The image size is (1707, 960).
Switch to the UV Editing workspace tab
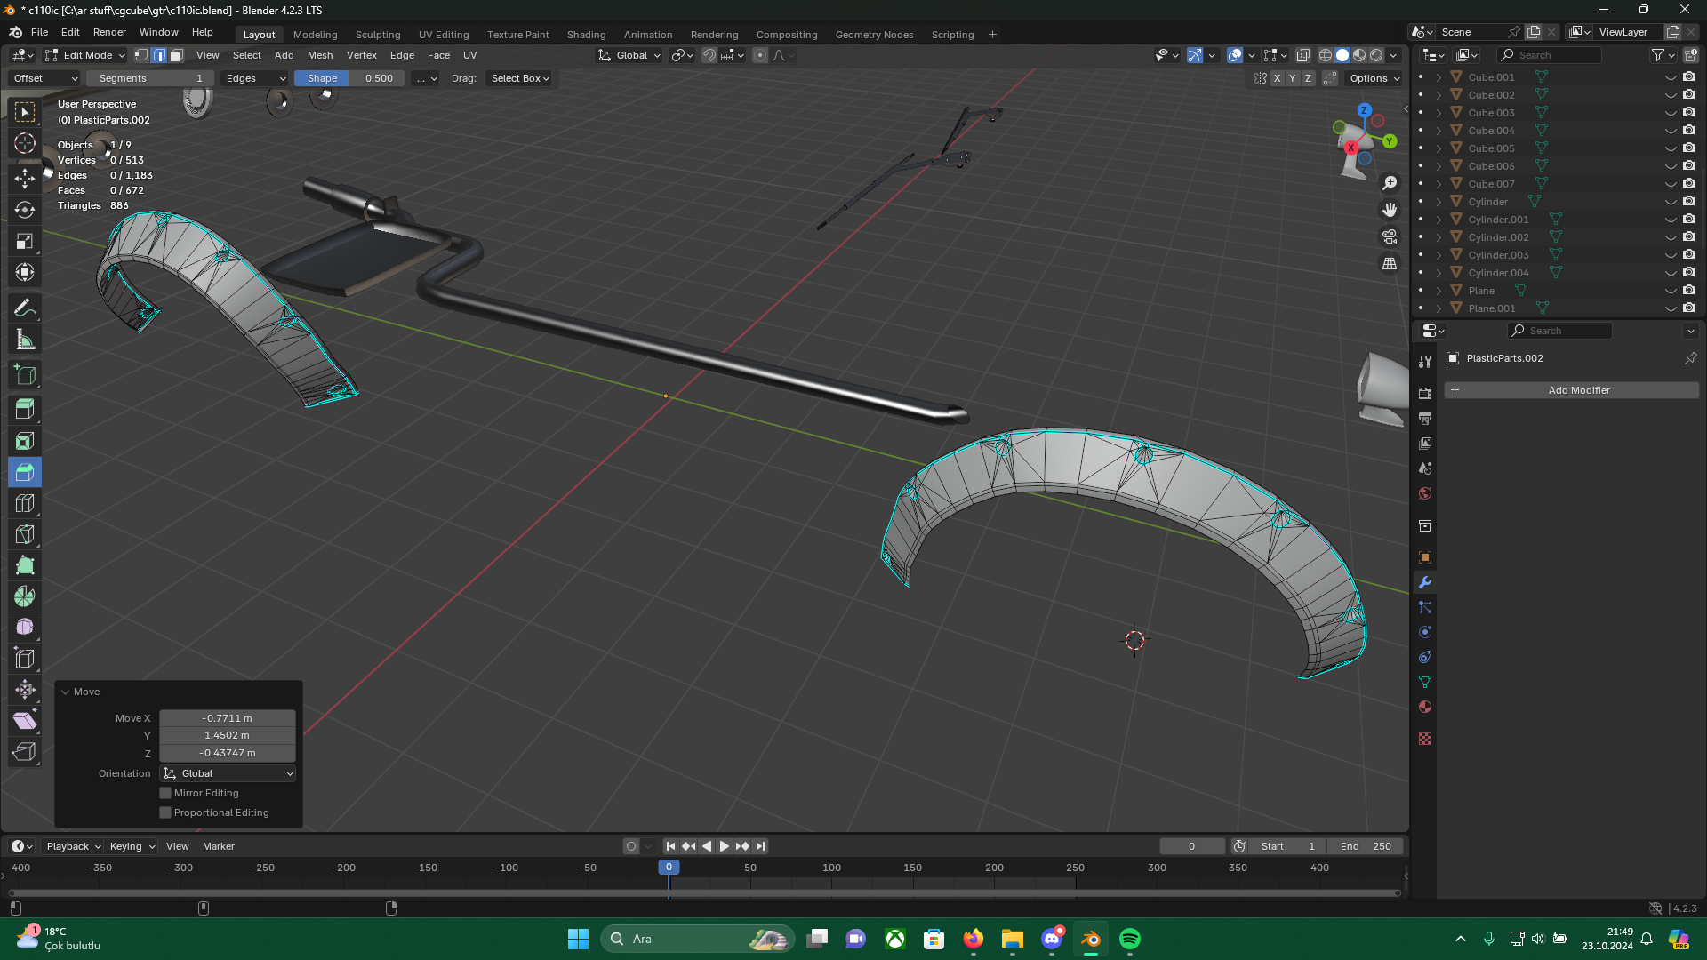point(443,35)
